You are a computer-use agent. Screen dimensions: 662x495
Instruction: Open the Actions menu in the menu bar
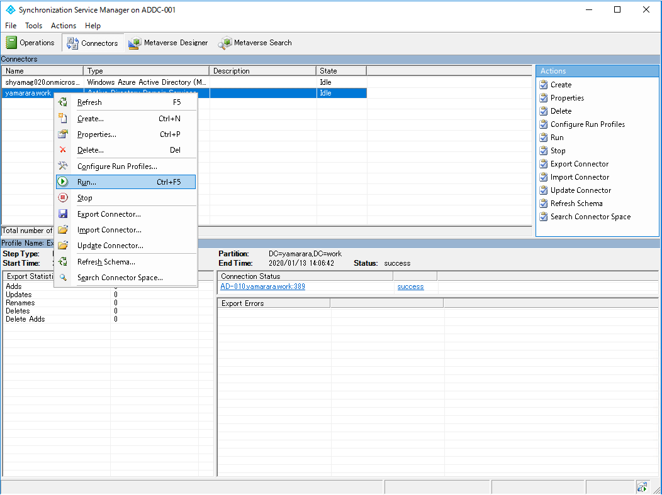pos(63,25)
